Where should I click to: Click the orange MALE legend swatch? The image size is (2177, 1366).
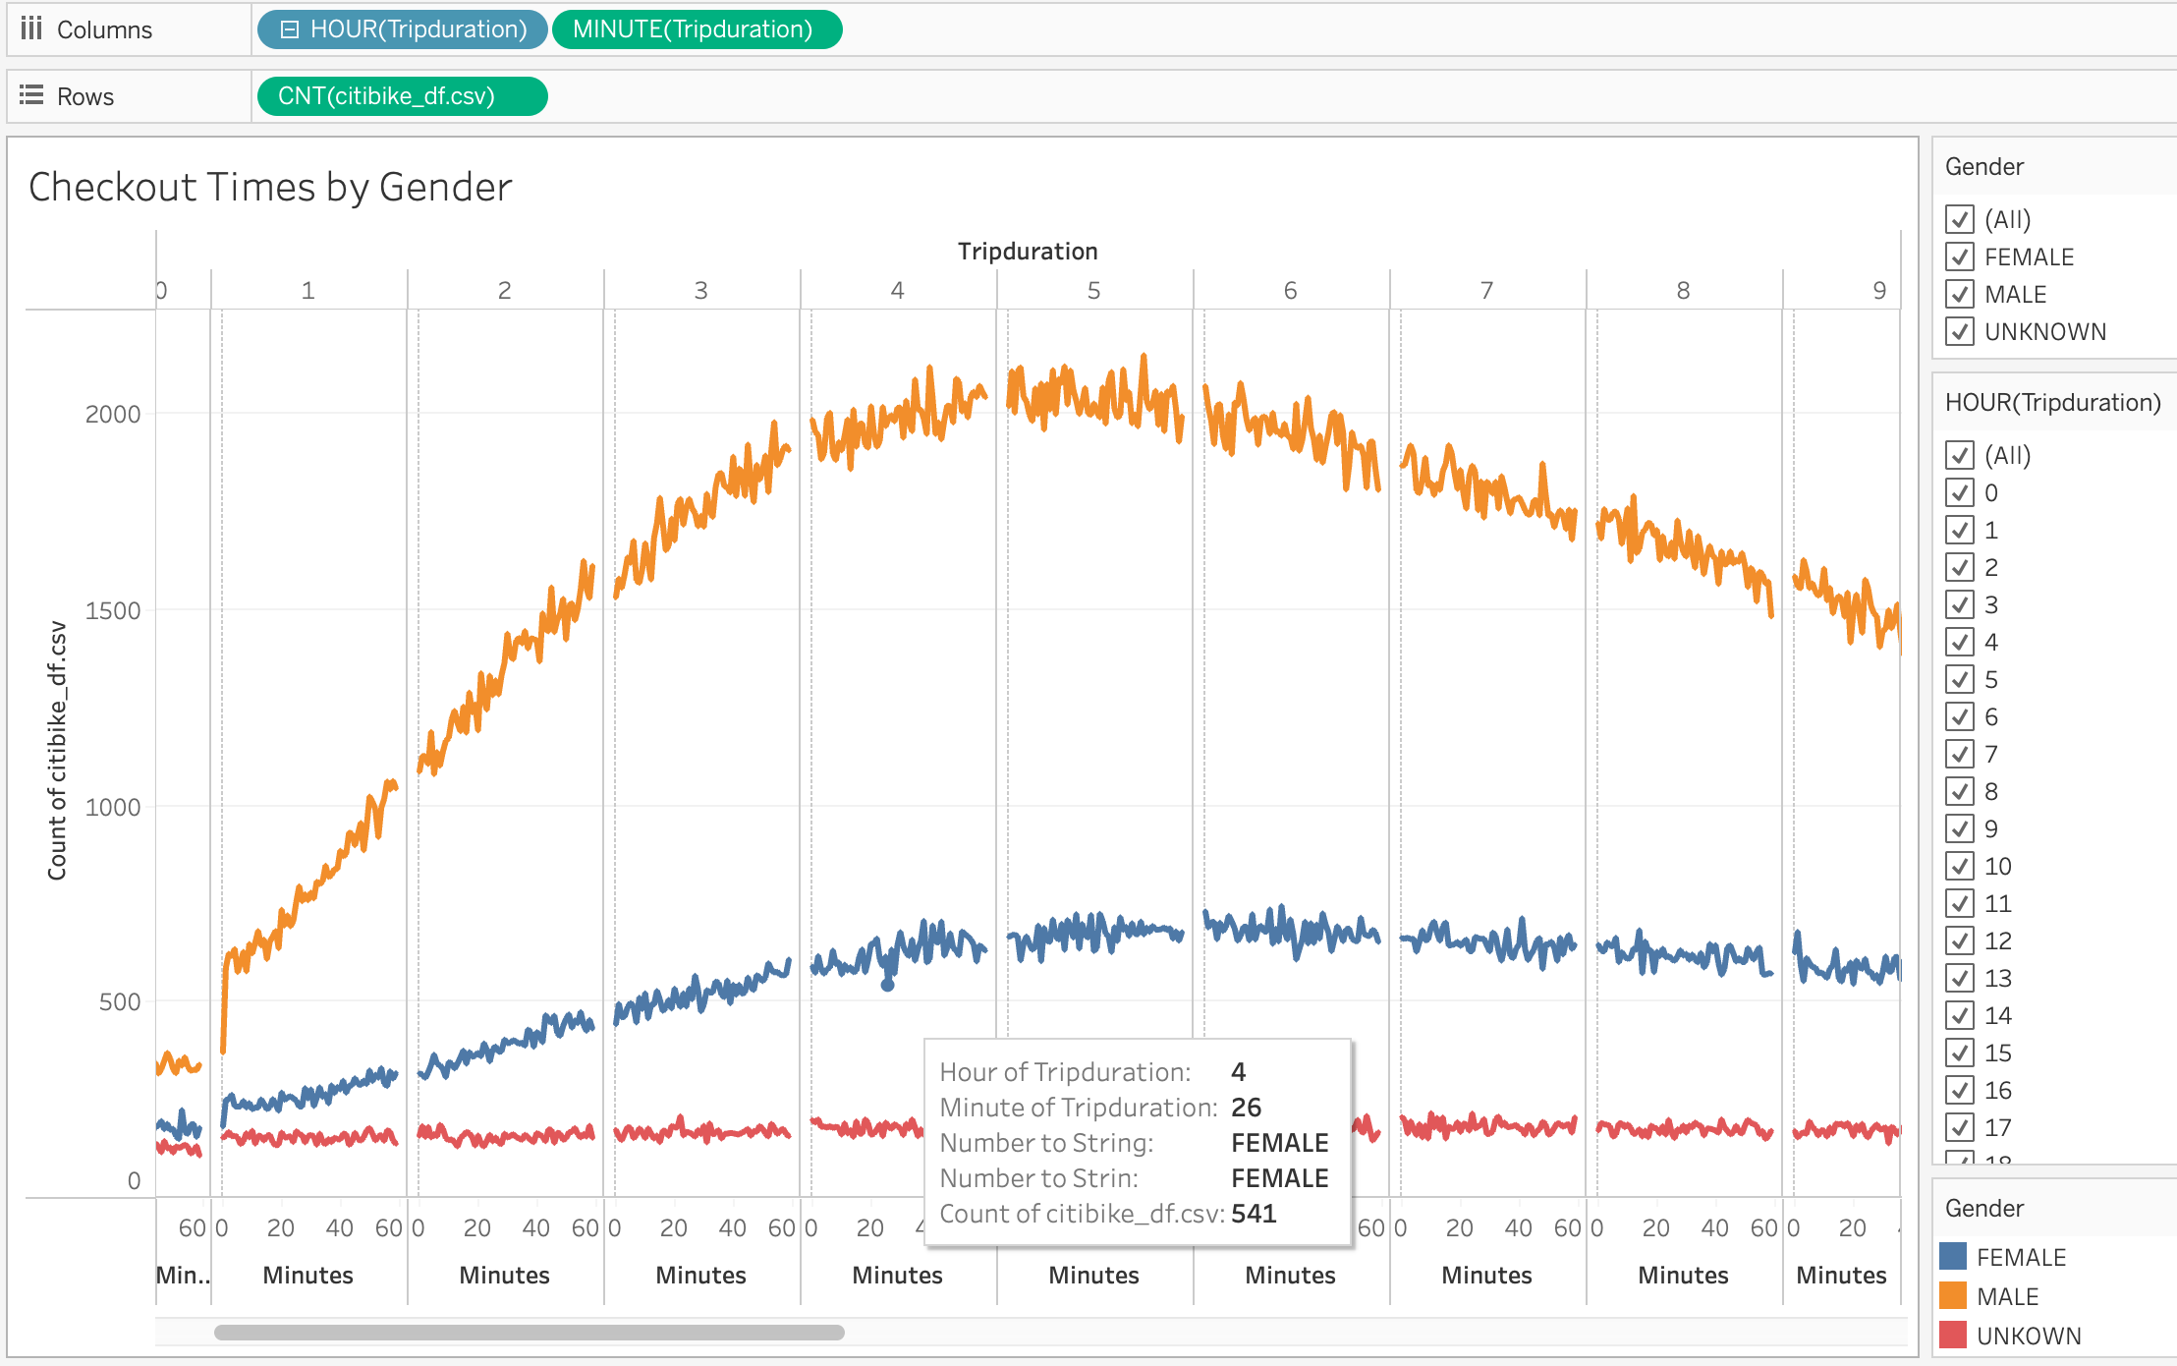1953,1296
